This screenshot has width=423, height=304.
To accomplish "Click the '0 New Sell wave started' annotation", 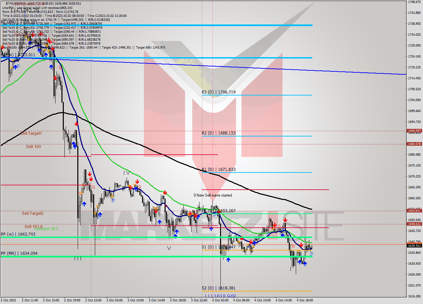I will 213,195.
